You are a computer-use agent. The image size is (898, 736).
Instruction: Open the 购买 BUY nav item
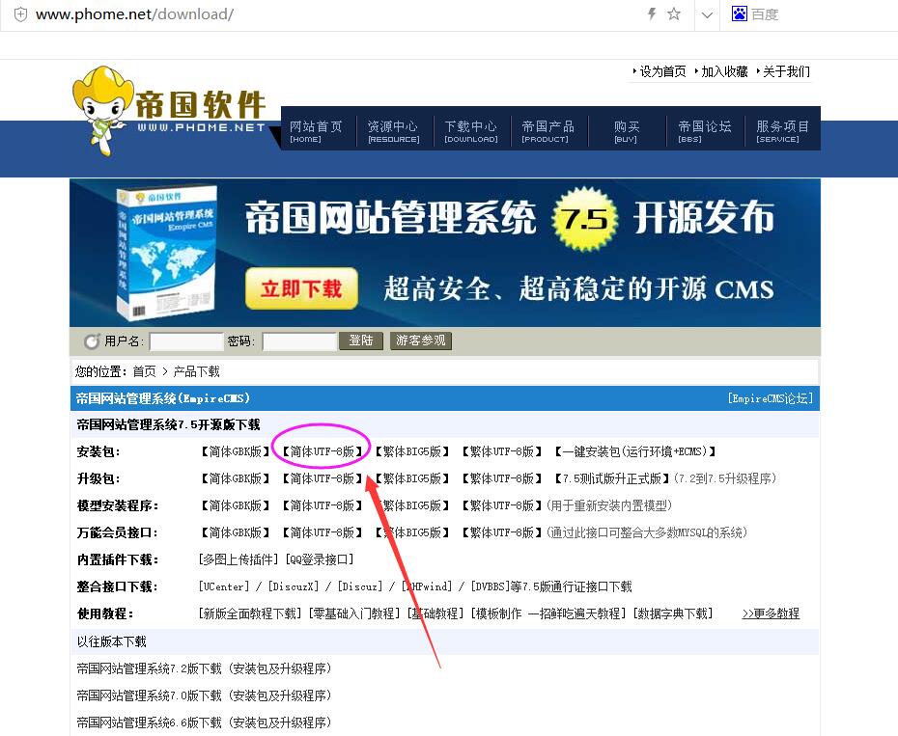point(626,131)
